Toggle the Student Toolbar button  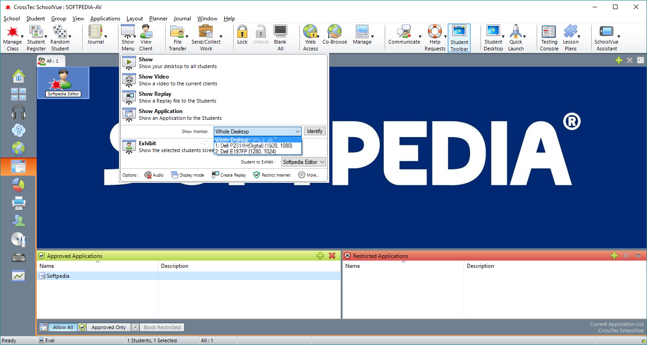[x=459, y=38]
